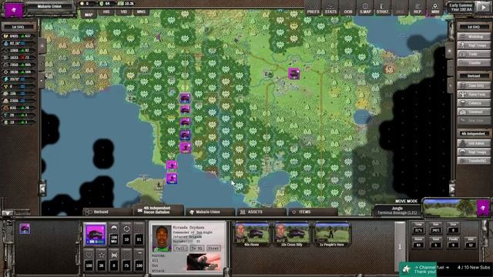Click the selected unit vehicle portrait

pyautogui.click(x=95, y=234)
